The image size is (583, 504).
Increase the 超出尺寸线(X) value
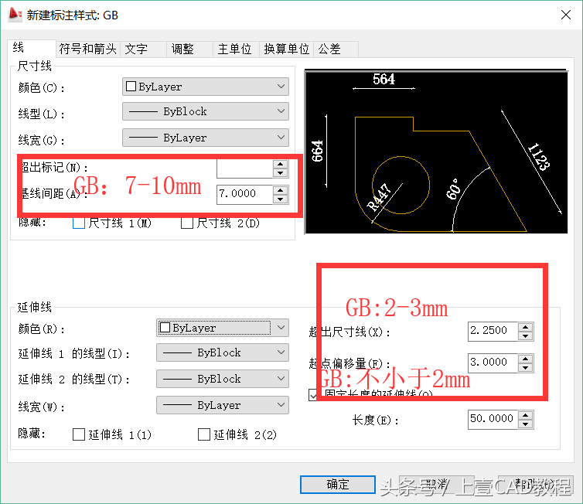tap(525, 328)
